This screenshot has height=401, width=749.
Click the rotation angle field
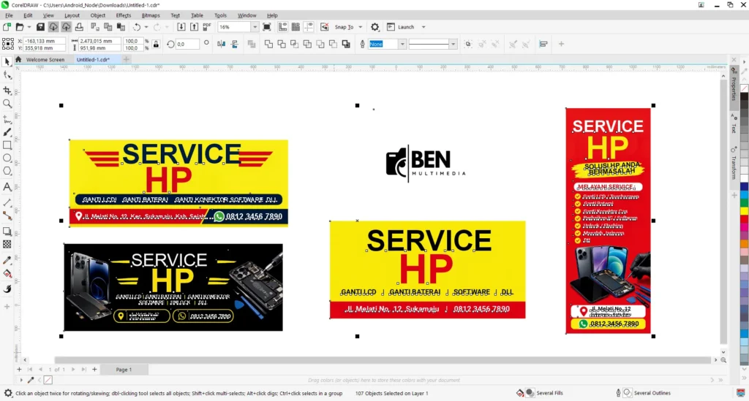(x=187, y=44)
